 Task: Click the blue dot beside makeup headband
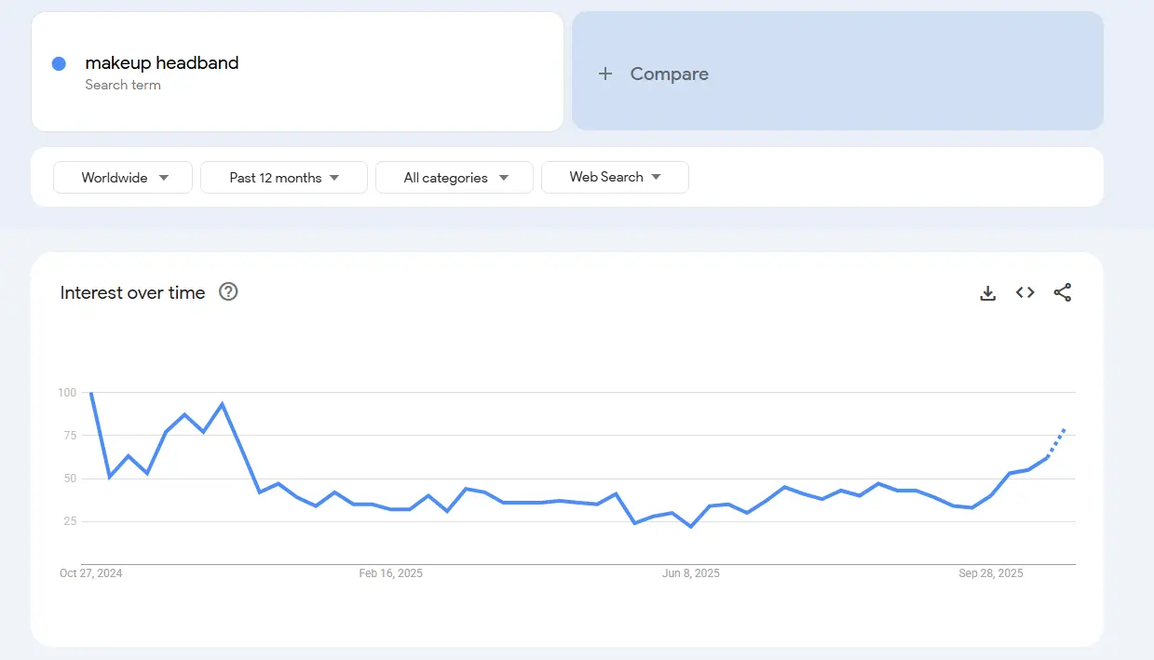click(59, 63)
